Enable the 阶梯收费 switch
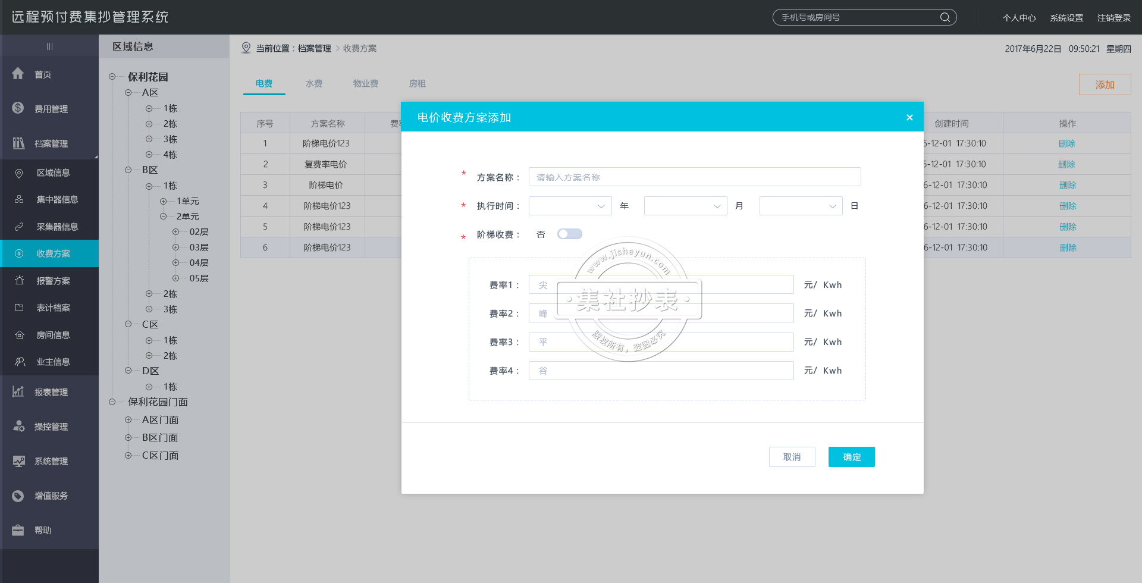The width and height of the screenshot is (1142, 583). (569, 234)
